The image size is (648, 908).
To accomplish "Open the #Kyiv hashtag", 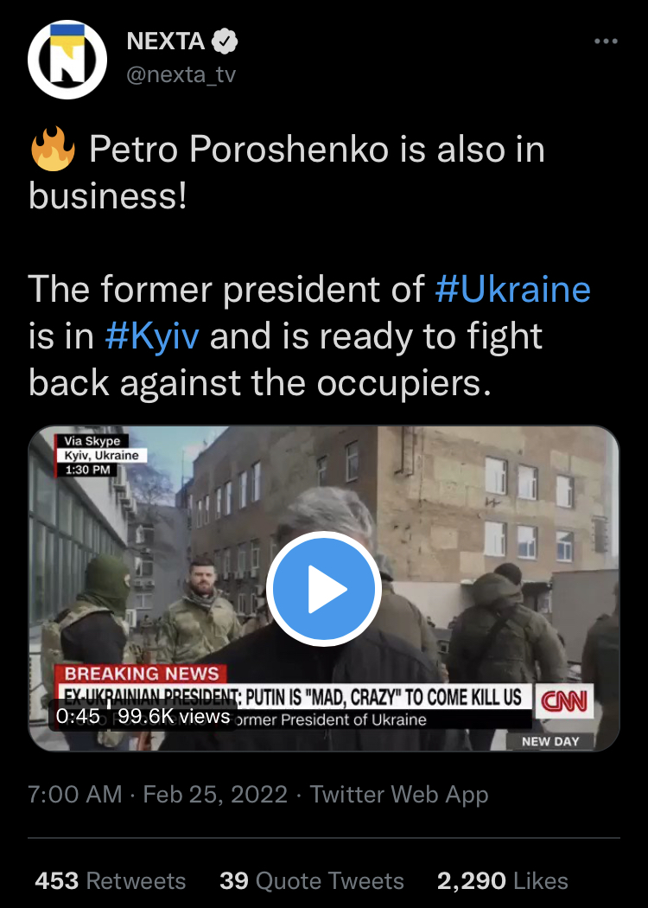I will pos(152,336).
